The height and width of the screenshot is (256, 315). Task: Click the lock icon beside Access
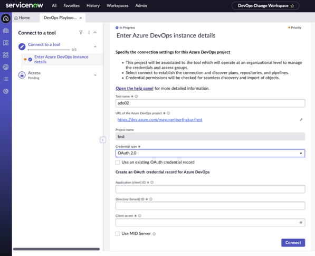tap(22, 75)
